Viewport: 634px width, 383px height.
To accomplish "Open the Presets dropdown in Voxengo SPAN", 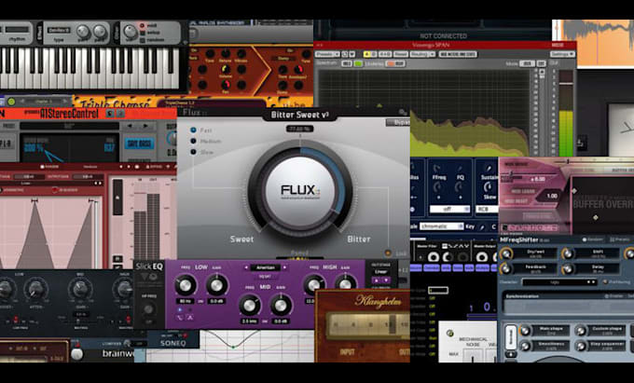I will [x=327, y=53].
